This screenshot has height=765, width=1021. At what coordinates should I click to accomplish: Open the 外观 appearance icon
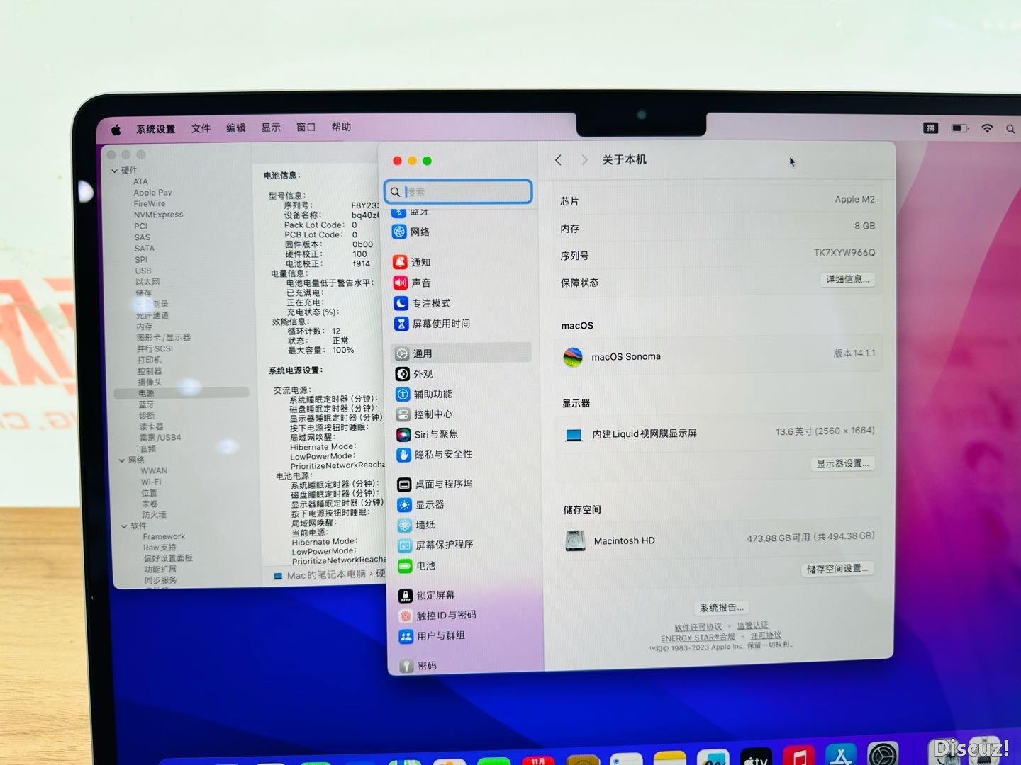tap(402, 374)
